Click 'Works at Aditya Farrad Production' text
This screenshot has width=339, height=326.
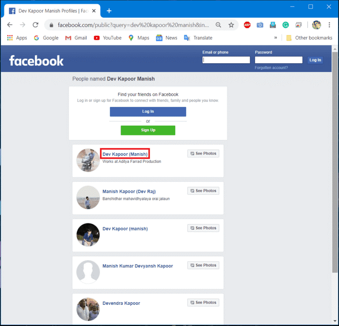132,161
